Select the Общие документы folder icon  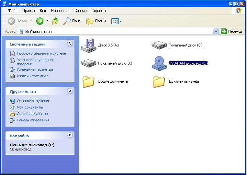pyautogui.click(x=88, y=82)
